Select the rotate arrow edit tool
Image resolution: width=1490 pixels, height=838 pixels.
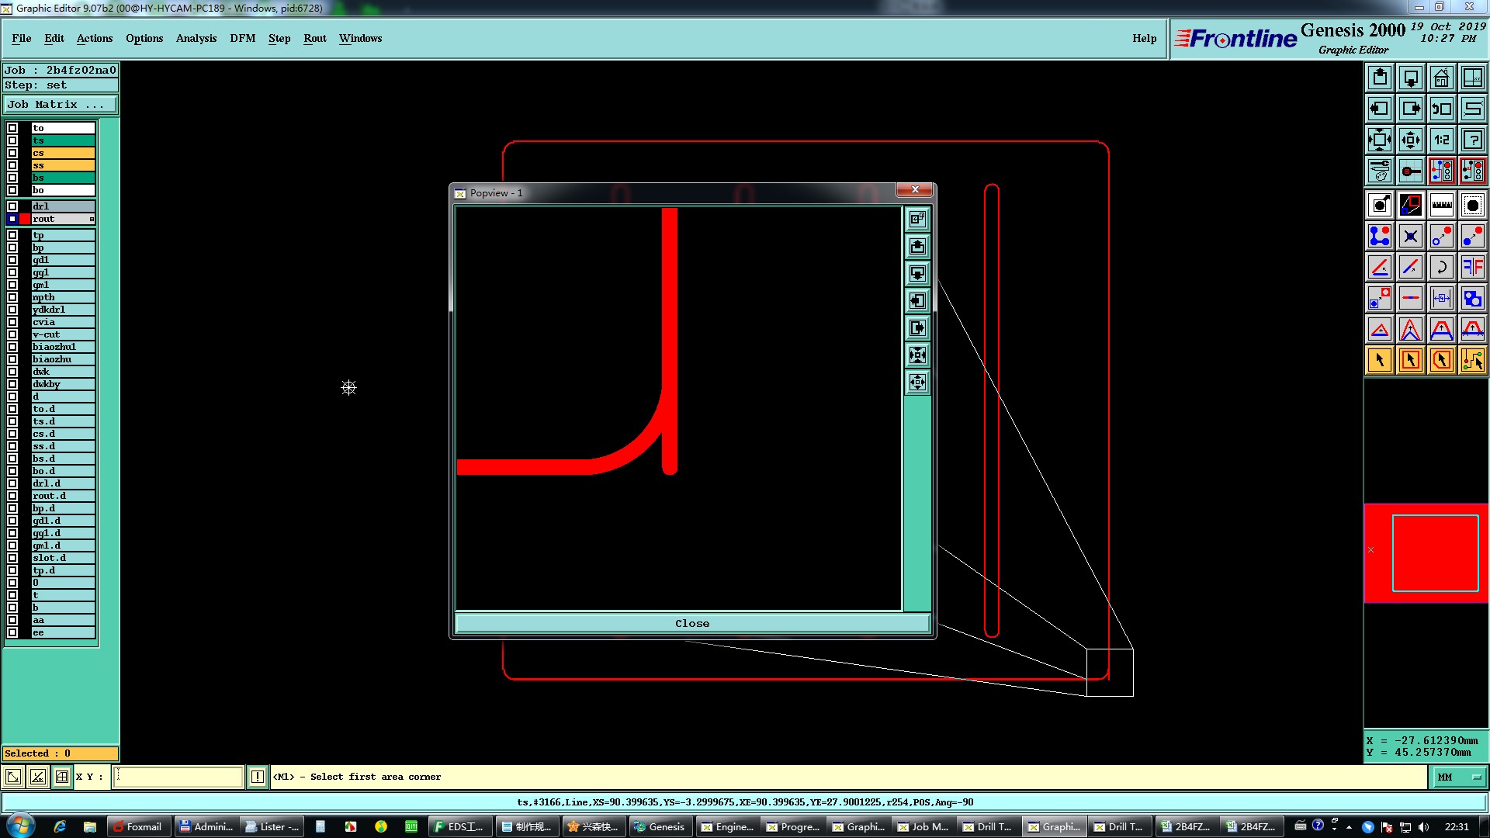pyautogui.click(x=1441, y=267)
